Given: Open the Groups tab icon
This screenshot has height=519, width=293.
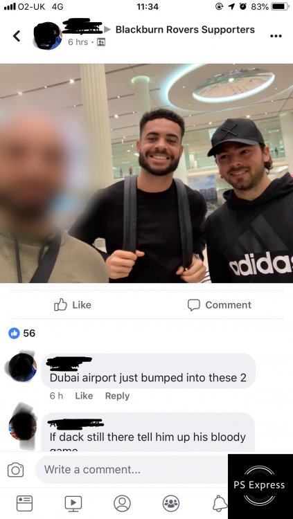Looking at the screenshot, I should point(170,504).
